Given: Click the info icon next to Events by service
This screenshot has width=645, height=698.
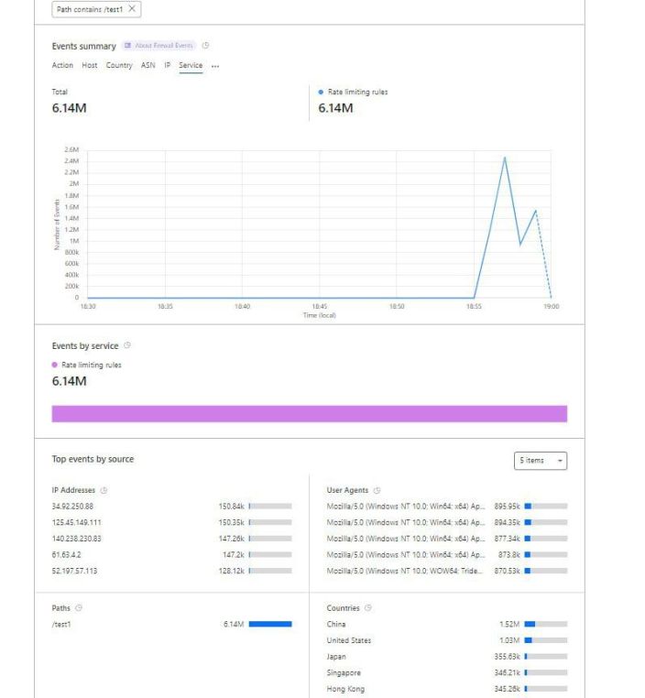Looking at the screenshot, I should (126, 345).
